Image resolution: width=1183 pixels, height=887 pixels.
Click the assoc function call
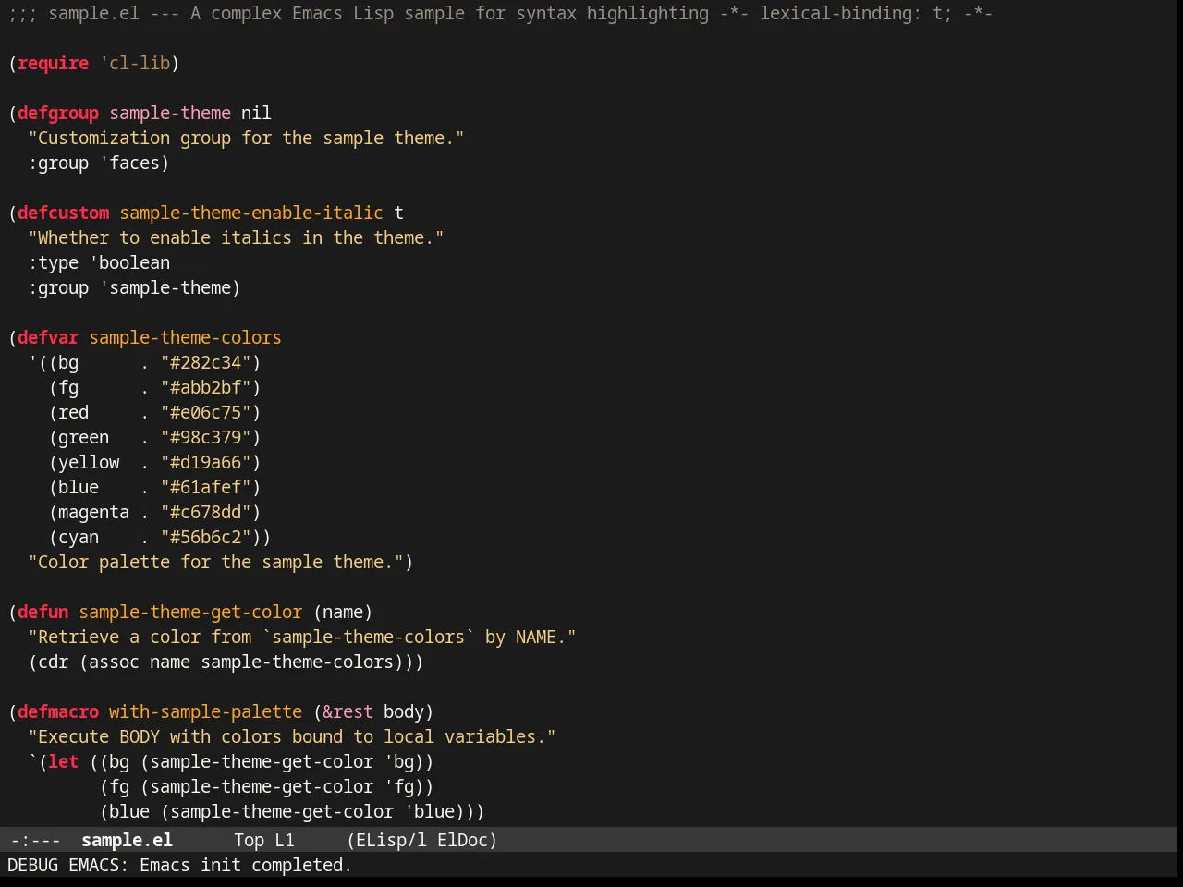114,662
